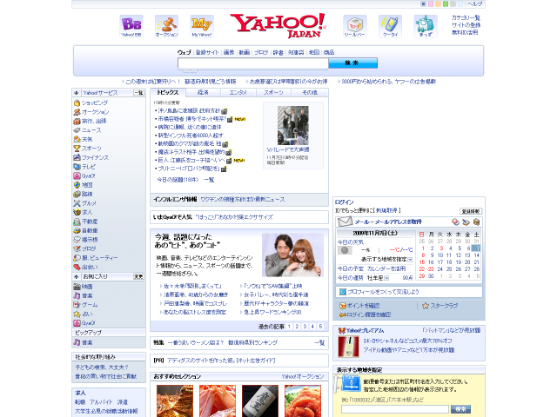Open the Yahoo! JAPAN logo
Image resolution: width=557 pixels, height=417 pixels.
pyautogui.click(x=278, y=25)
